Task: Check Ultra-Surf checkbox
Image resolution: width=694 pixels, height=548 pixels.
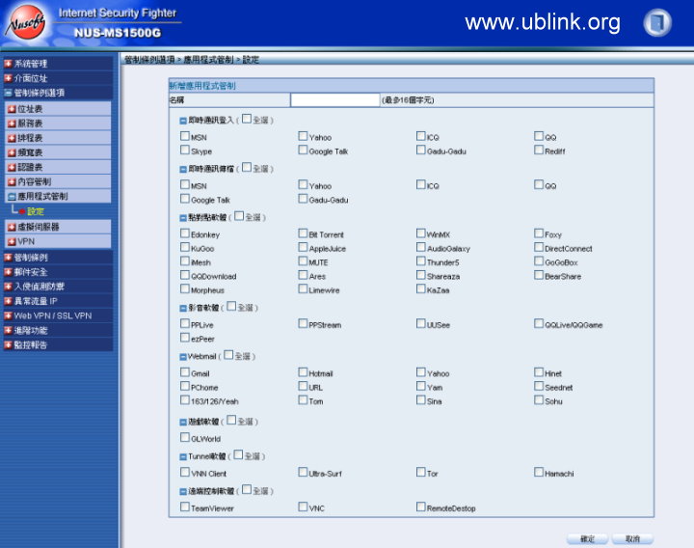Action: point(303,472)
